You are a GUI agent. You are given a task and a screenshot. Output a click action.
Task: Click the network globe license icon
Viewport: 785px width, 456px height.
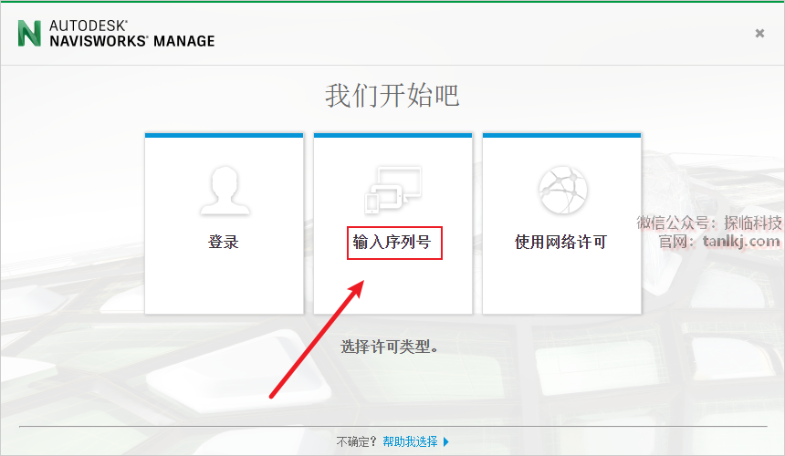click(562, 190)
